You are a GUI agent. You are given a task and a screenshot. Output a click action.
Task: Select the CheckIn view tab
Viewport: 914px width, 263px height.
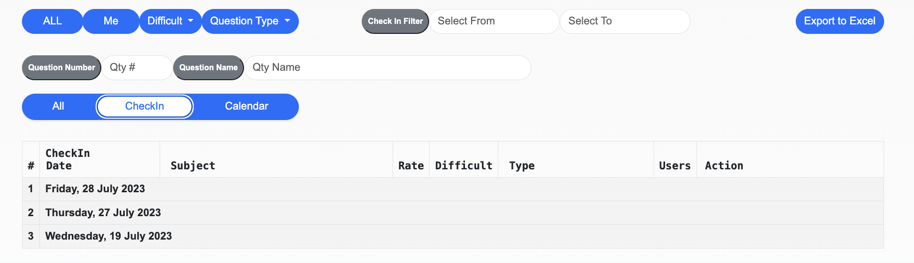tap(145, 107)
